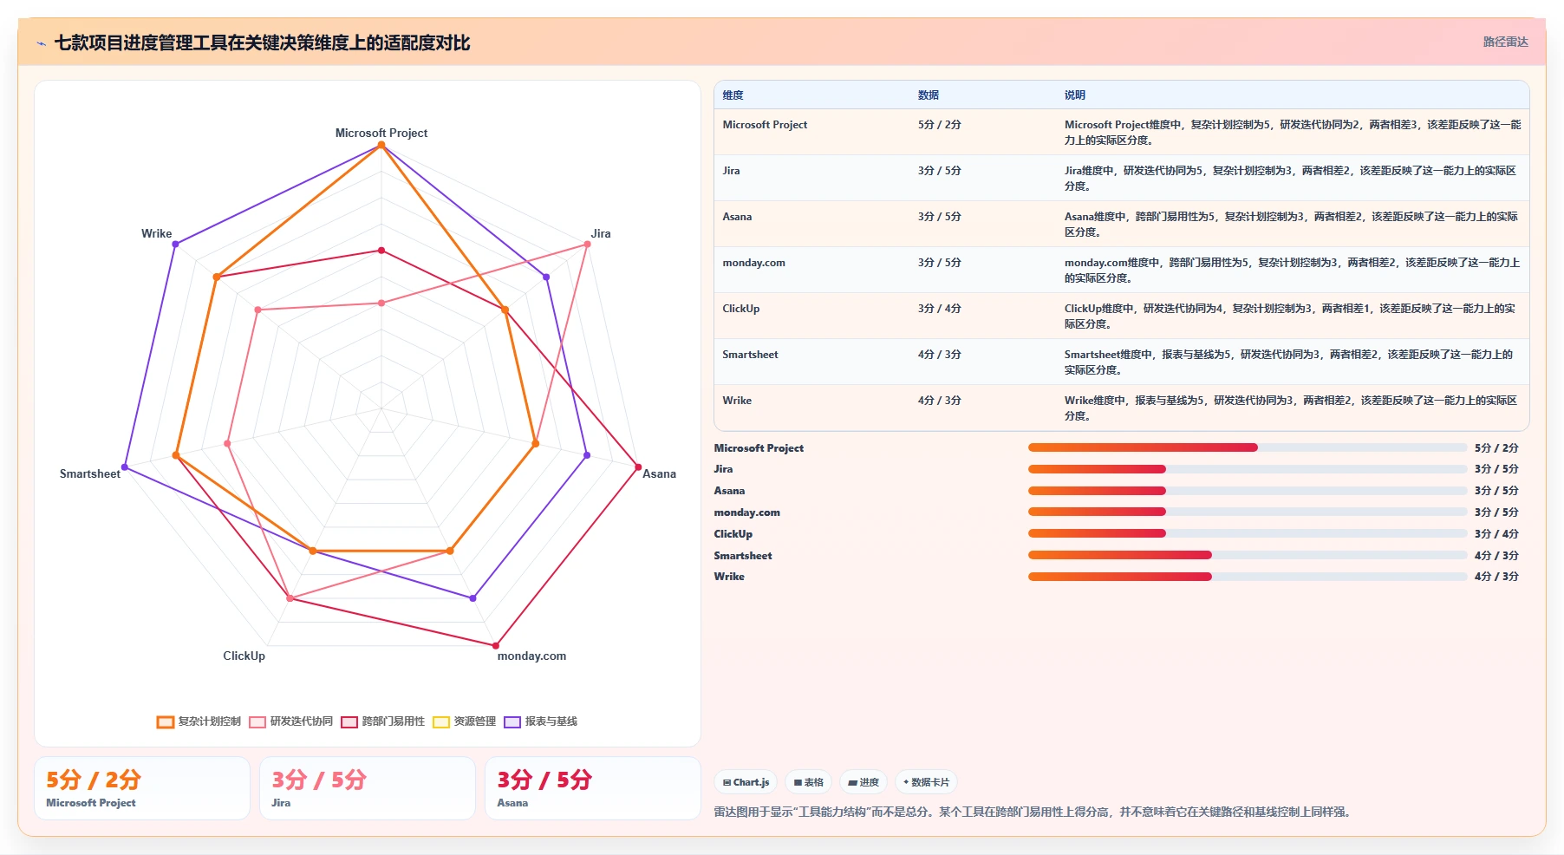Click the 4分 / 3分 value beside Wrike bar

pos(1496,577)
